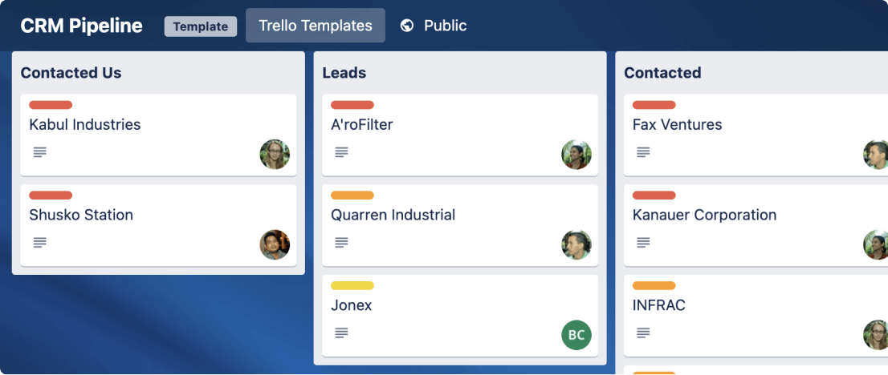Click the description icon on Quarren Industrial card

[342, 243]
